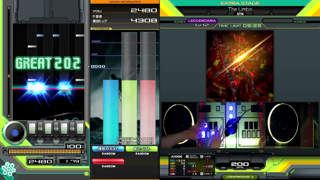Click the 0 key icon beside AUTO ADJUST
Image resolution: width=320 pixels, height=180 pixels.
coord(187,156)
